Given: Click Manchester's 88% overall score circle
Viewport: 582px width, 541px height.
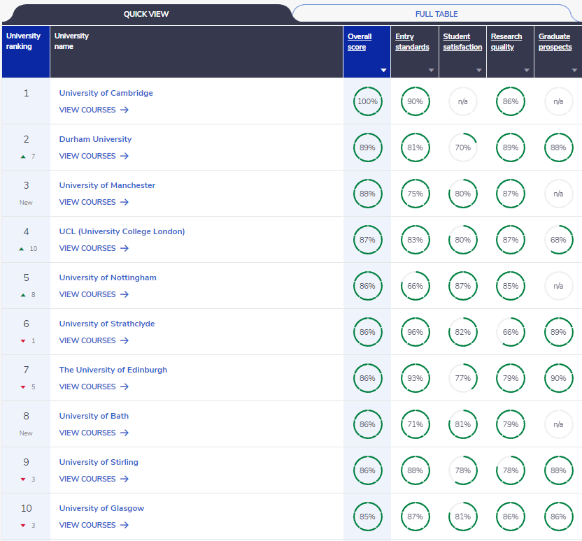Looking at the screenshot, I should [367, 194].
